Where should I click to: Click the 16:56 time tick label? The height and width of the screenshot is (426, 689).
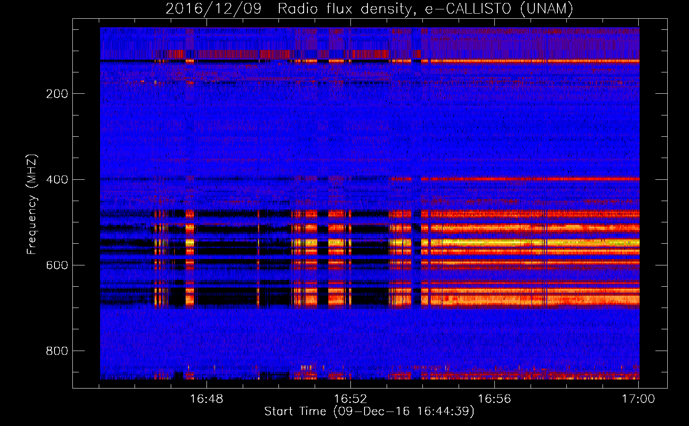pos(494,399)
